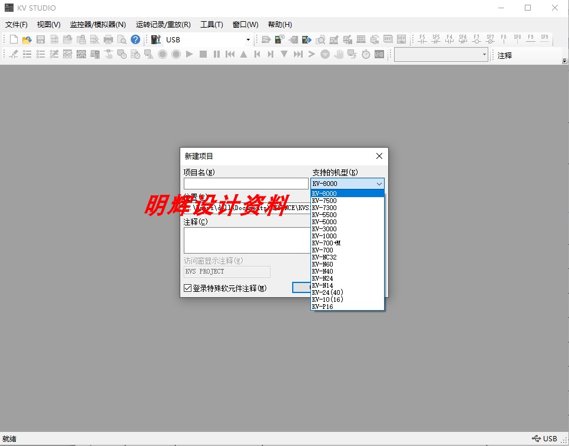Open the USB connection dropdown
The height and width of the screenshot is (446, 569).
(x=249, y=39)
